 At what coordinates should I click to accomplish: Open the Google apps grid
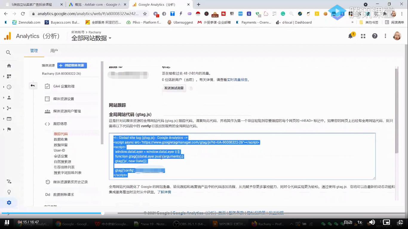pos(363,36)
